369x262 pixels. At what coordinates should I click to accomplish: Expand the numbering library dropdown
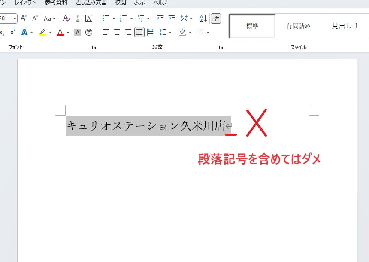click(132, 18)
